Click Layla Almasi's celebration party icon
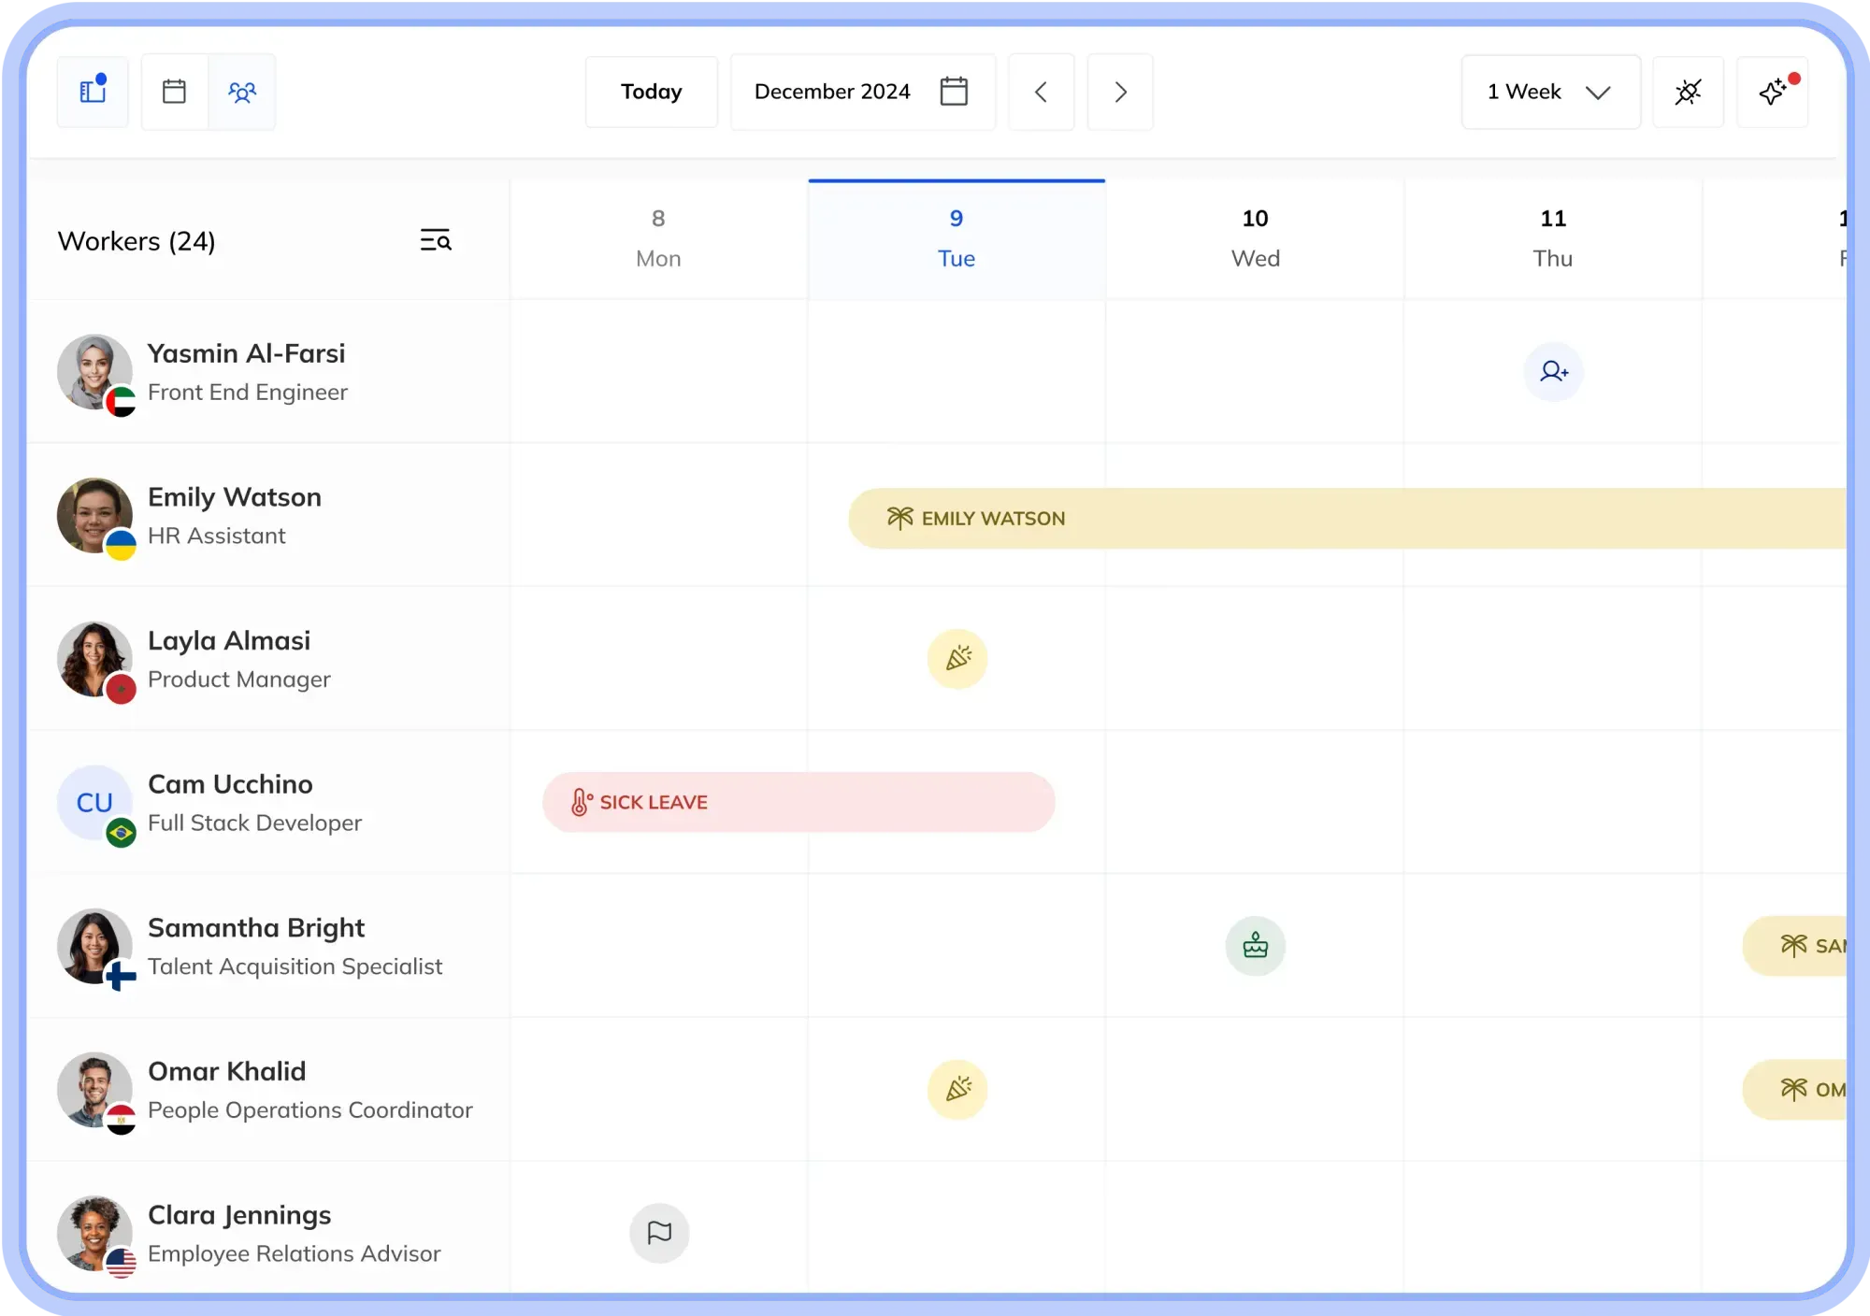The height and width of the screenshot is (1316, 1870). click(957, 659)
